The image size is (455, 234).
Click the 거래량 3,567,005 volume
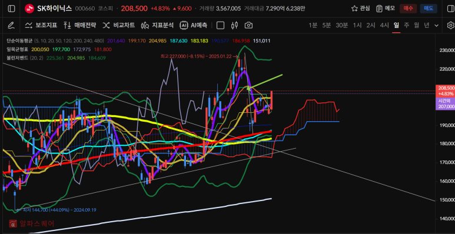coord(220,8)
